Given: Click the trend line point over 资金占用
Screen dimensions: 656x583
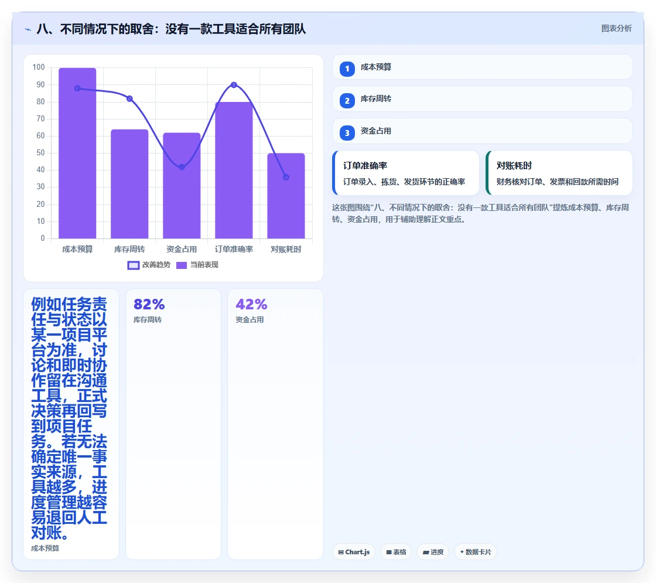Looking at the screenshot, I should pyautogui.click(x=182, y=167).
